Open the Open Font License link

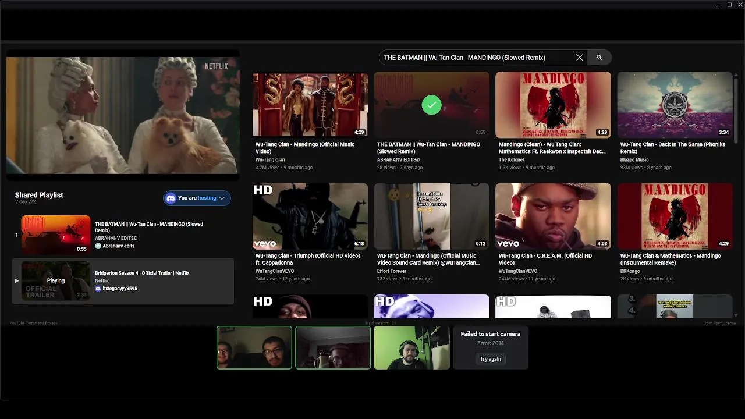click(719, 323)
